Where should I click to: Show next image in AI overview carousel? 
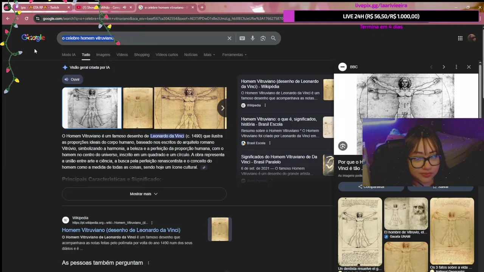(222, 108)
